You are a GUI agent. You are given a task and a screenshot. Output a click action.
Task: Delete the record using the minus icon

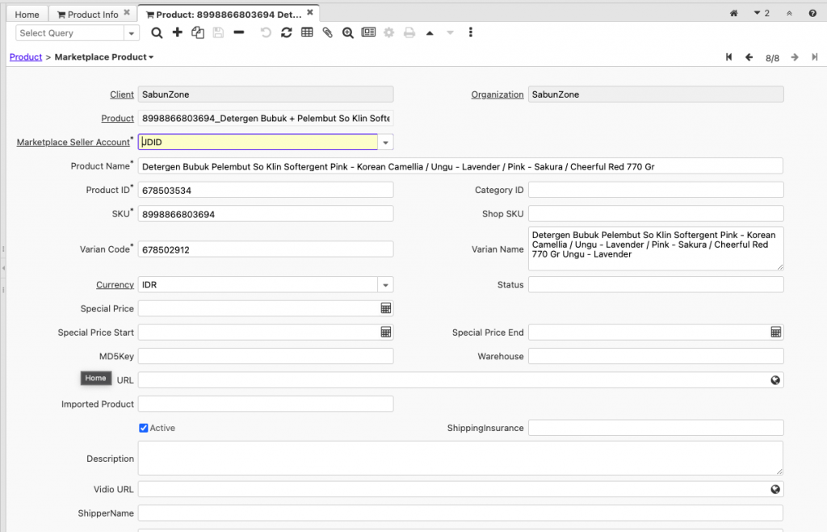click(x=239, y=32)
